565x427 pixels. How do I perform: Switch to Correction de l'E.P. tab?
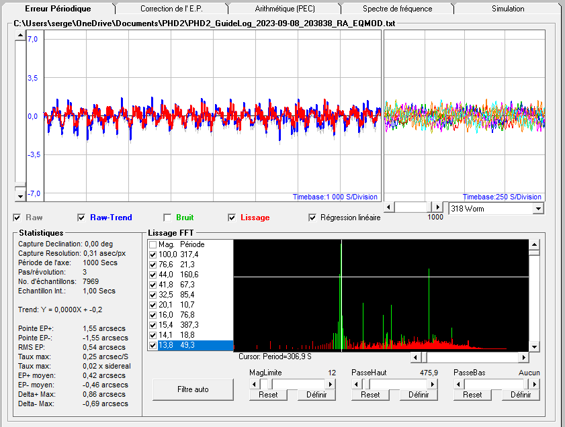pos(171,9)
